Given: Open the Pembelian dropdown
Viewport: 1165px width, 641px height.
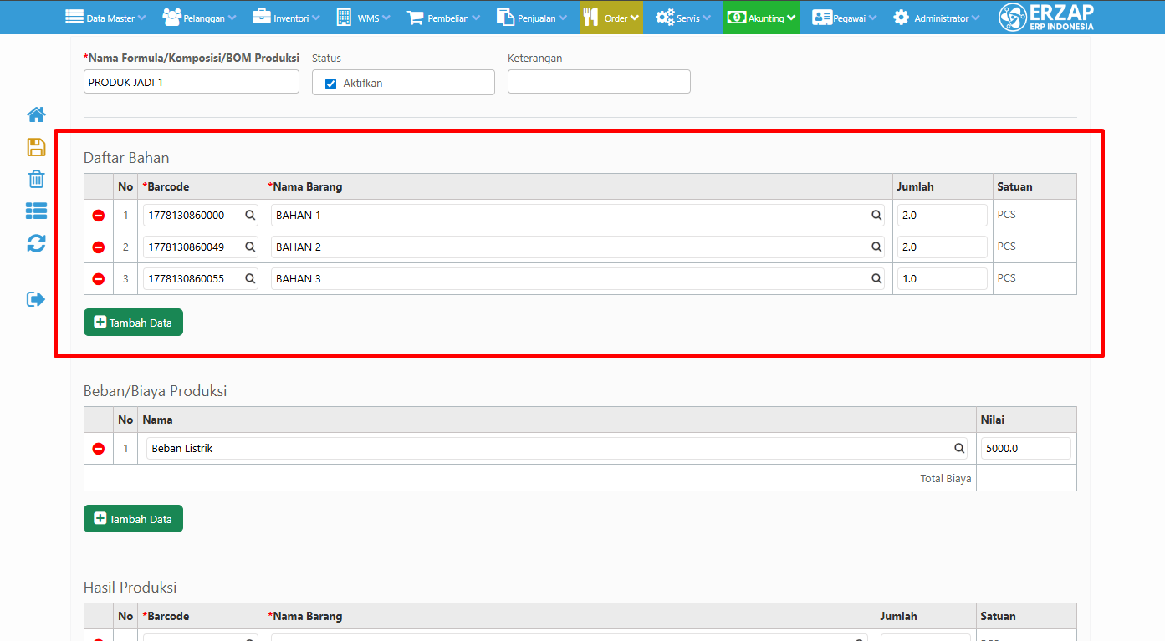Looking at the screenshot, I should point(443,18).
